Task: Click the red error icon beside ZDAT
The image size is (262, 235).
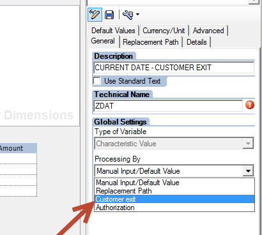Action: coord(250,105)
